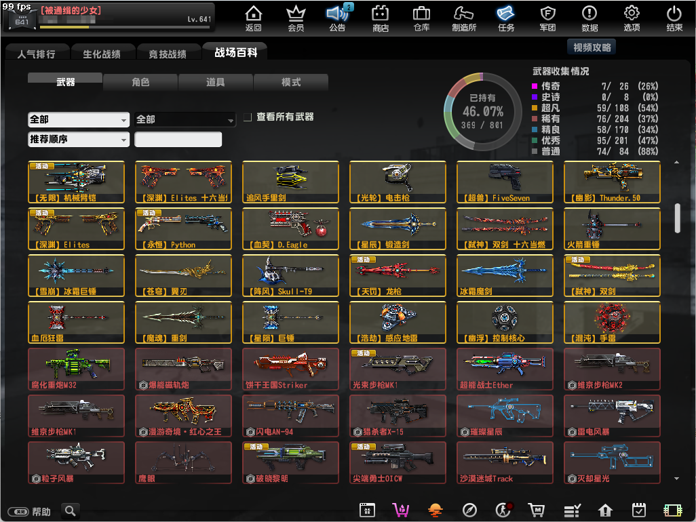
Task: Click the orange 超凡 color swatch
Action: [535, 108]
